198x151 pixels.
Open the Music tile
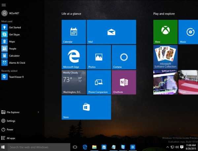tap(188, 32)
